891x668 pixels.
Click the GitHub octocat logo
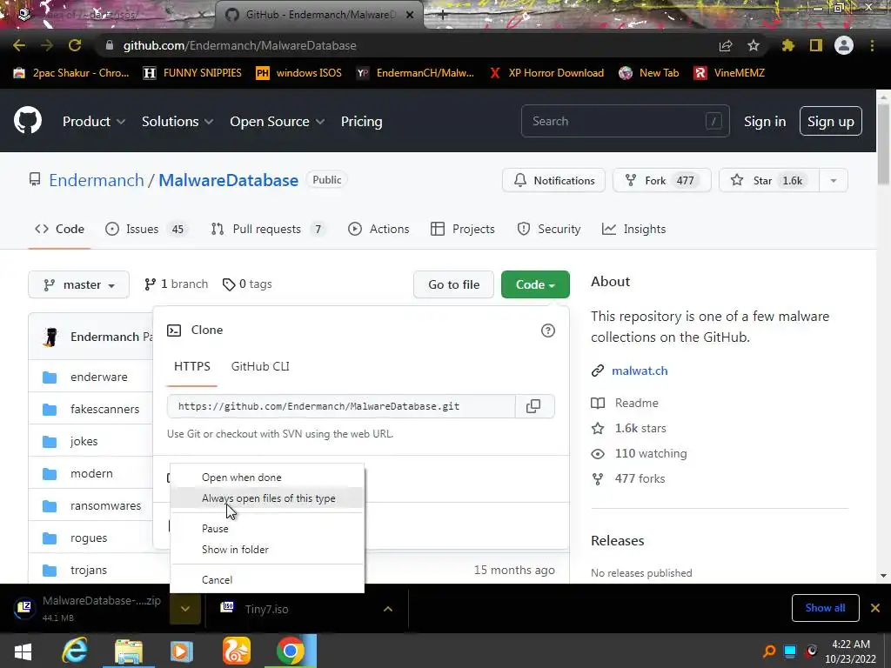28,120
